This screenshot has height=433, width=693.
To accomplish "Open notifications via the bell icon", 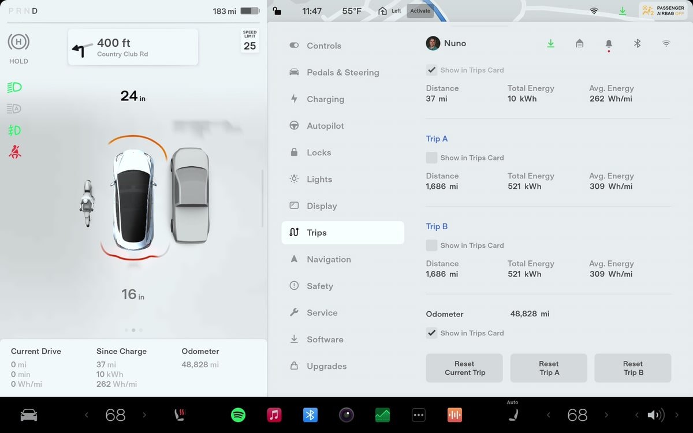I will pyautogui.click(x=608, y=43).
